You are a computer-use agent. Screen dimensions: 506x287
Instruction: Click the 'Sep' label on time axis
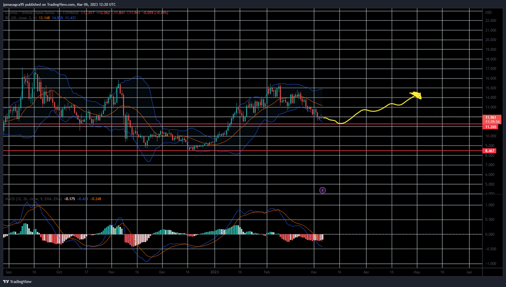8,273
